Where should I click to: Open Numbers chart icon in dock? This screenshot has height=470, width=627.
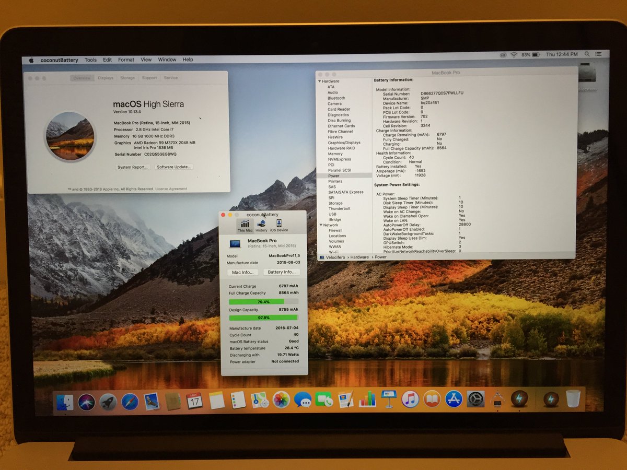point(367,399)
